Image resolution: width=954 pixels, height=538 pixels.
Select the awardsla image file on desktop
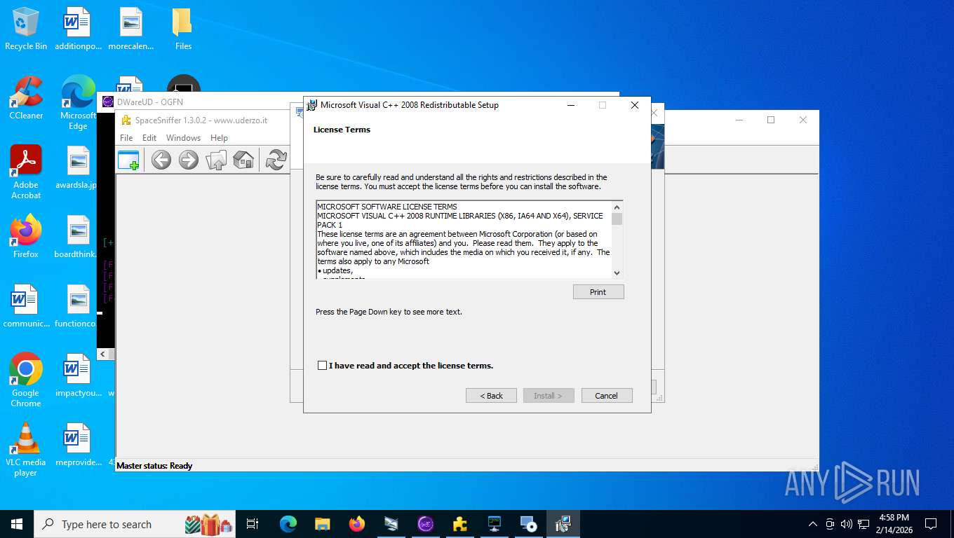pyautogui.click(x=78, y=168)
